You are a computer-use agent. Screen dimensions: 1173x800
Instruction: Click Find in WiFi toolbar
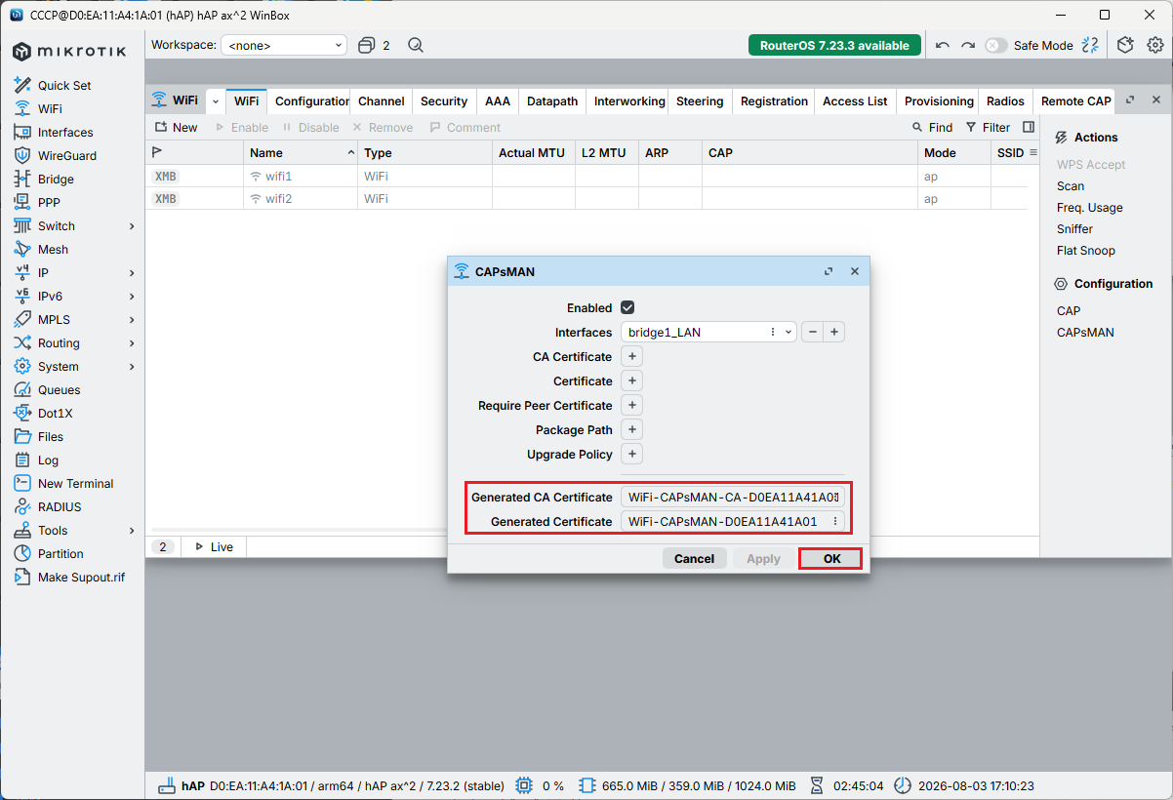click(932, 127)
